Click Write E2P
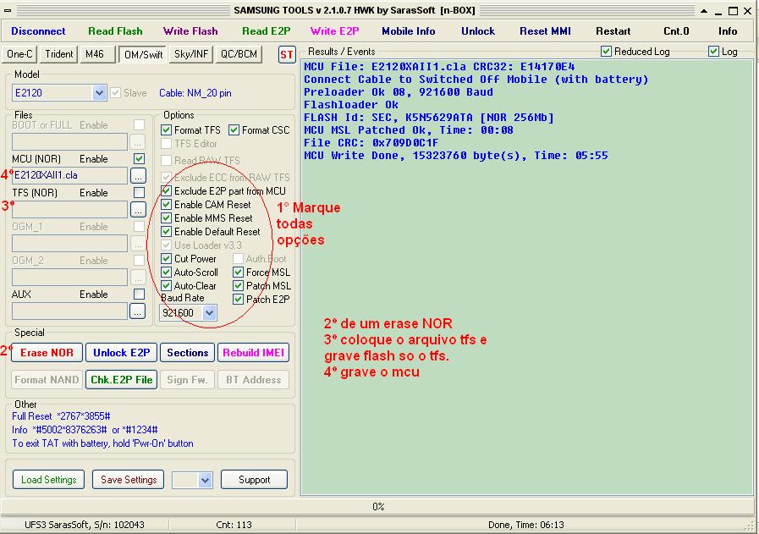The image size is (759, 534). coord(334,31)
